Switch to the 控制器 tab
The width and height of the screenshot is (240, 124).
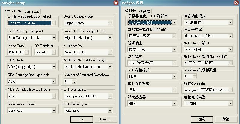click(145, 11)
